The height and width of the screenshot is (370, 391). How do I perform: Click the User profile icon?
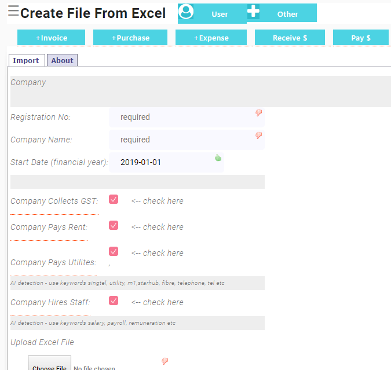click(186, 12)
